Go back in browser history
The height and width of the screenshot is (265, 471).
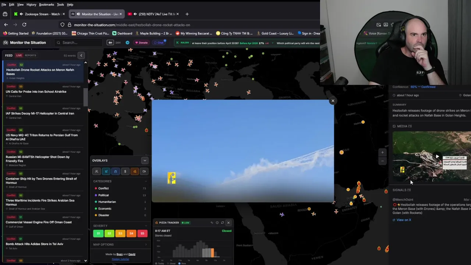tap(6, 25)
